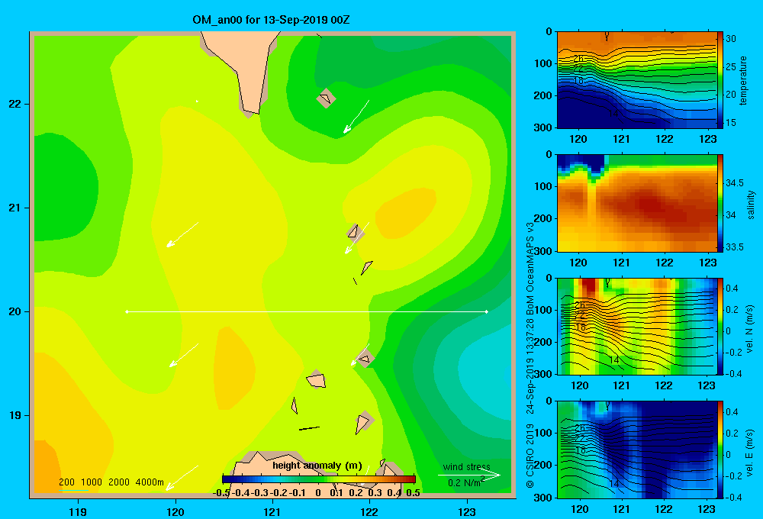Click the '30' tick on the temperature scale

point(731,38)
